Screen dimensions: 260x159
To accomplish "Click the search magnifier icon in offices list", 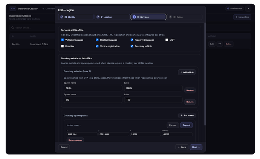I will (12, 28).
